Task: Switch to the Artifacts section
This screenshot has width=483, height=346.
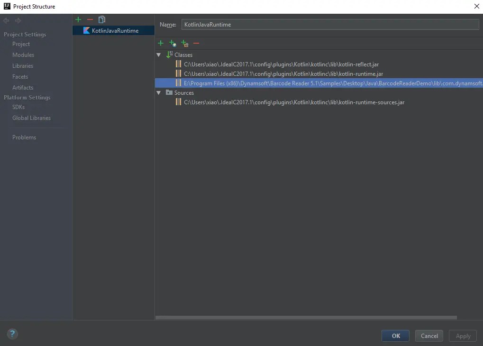Action: 22,87
